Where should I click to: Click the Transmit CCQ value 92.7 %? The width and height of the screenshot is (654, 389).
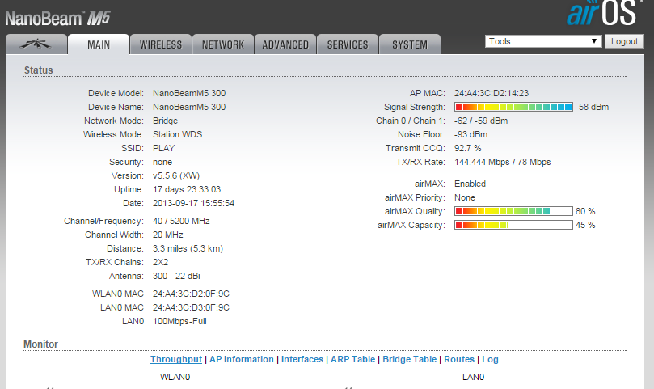467,148
